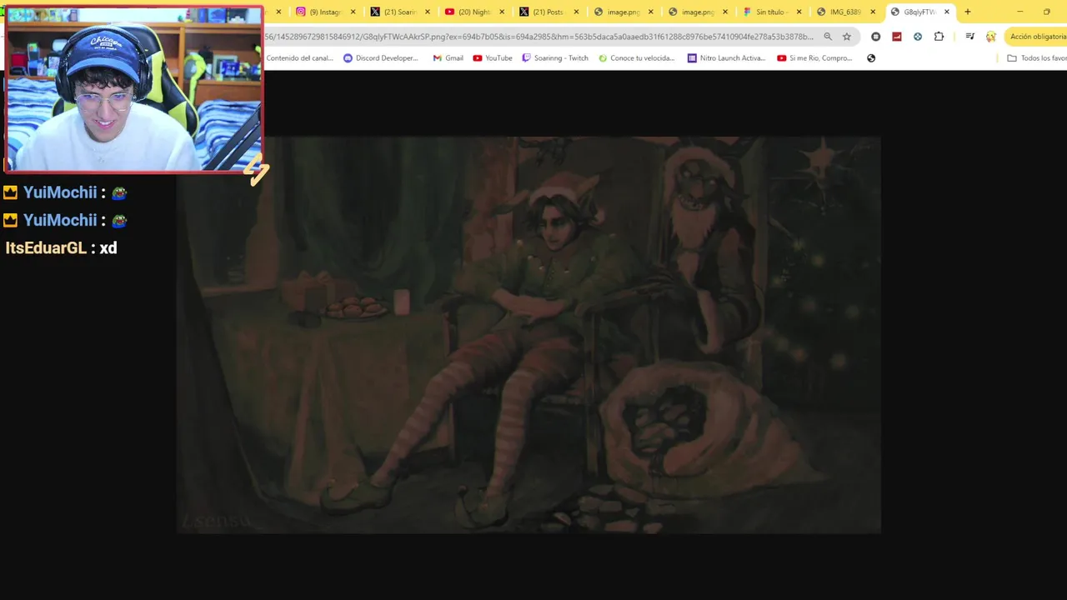Screen dimensions: 1067x600
Task: Maximize the Chrome window
Action: 1047,12
